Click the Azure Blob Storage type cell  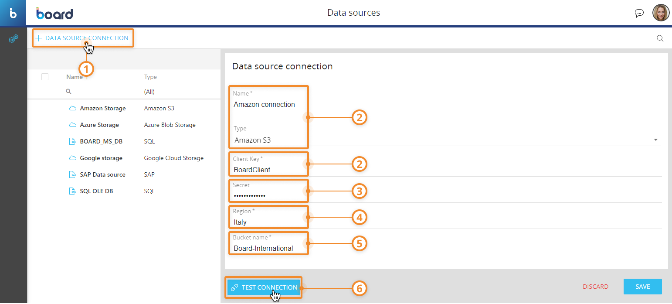[170, 125]
